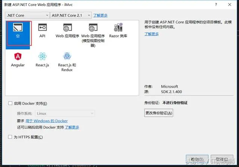Open the help question mark button

tap(216, 4)
